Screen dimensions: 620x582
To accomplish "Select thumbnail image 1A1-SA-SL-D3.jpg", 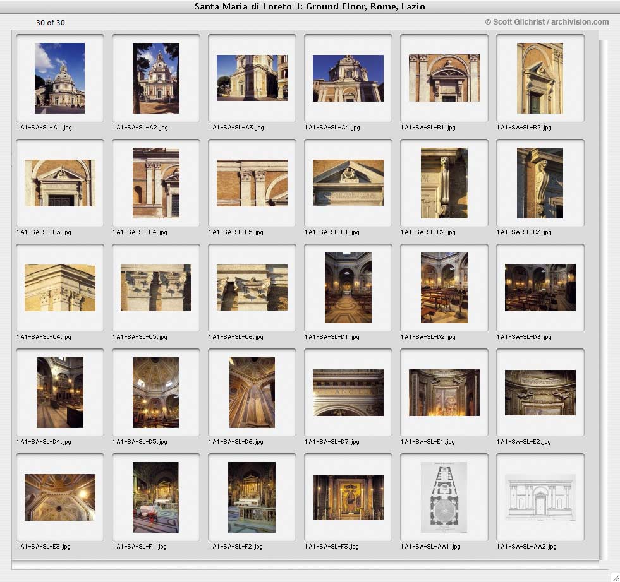I will (x=540, y=287).
